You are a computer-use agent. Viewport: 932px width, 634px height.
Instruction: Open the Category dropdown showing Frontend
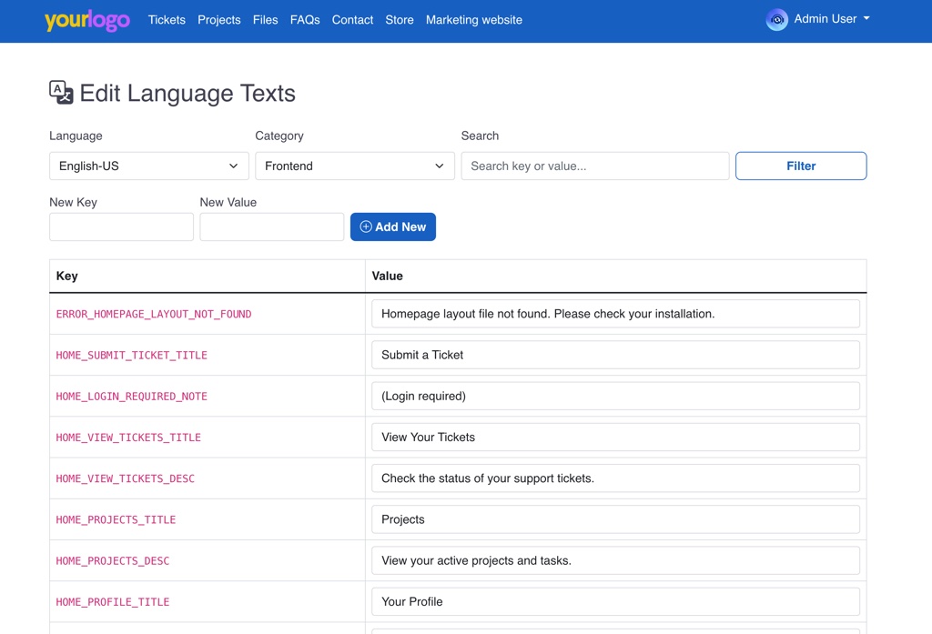coord(354,166)
